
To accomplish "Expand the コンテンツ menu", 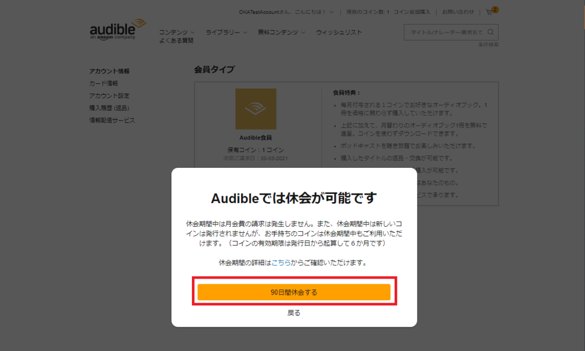I will pos(177,33).
